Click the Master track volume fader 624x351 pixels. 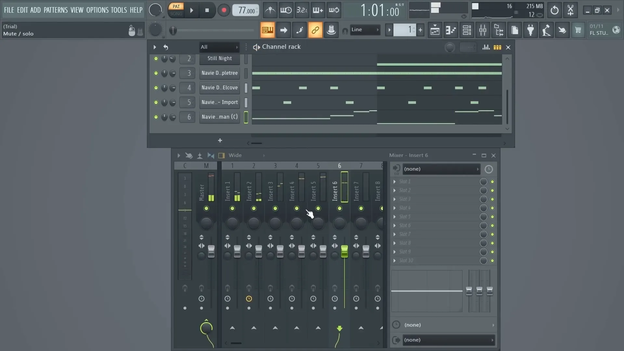click(x=211, y=252)
